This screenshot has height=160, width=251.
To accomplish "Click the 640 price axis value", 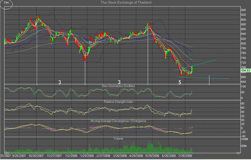I will click(243, 82).
